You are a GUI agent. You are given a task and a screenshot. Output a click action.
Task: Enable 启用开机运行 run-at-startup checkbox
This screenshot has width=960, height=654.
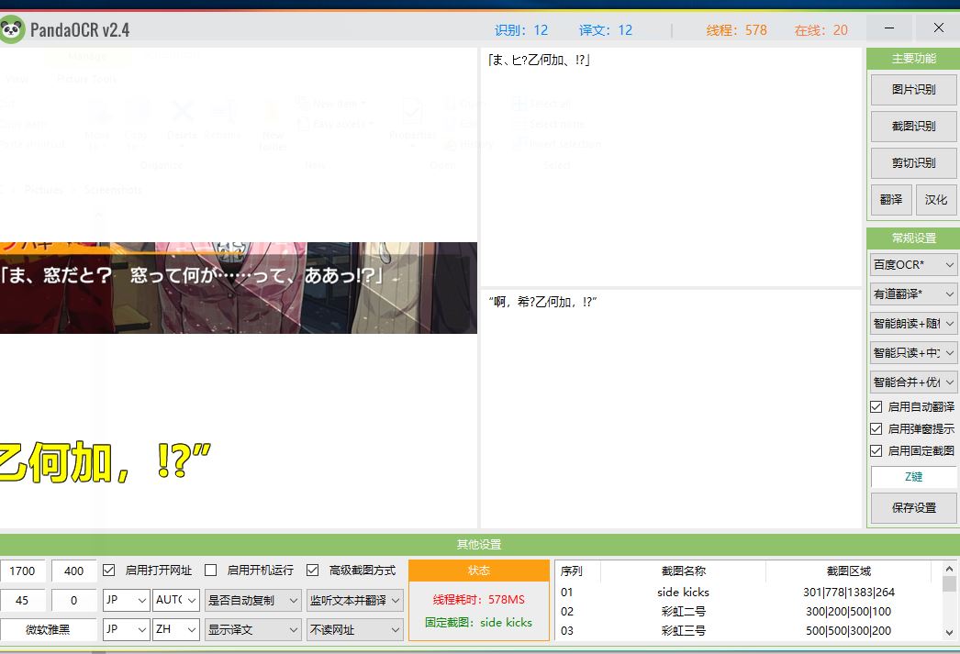click(x=211, y=571)
